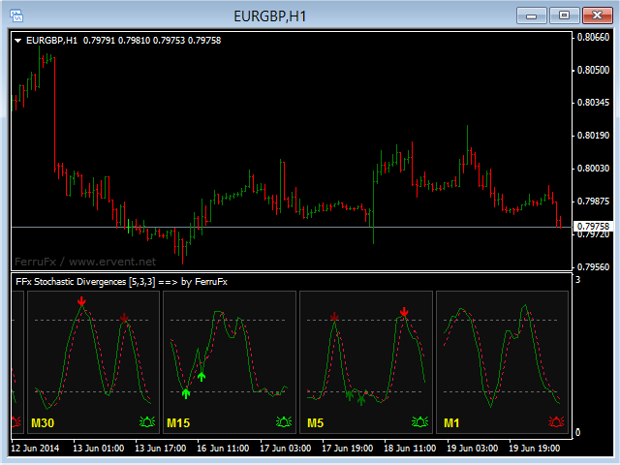Minimize the EURGBP,H1 chart window
Image resolution: width=620 pixels, height=465 pixels.
tap(532, 15)
